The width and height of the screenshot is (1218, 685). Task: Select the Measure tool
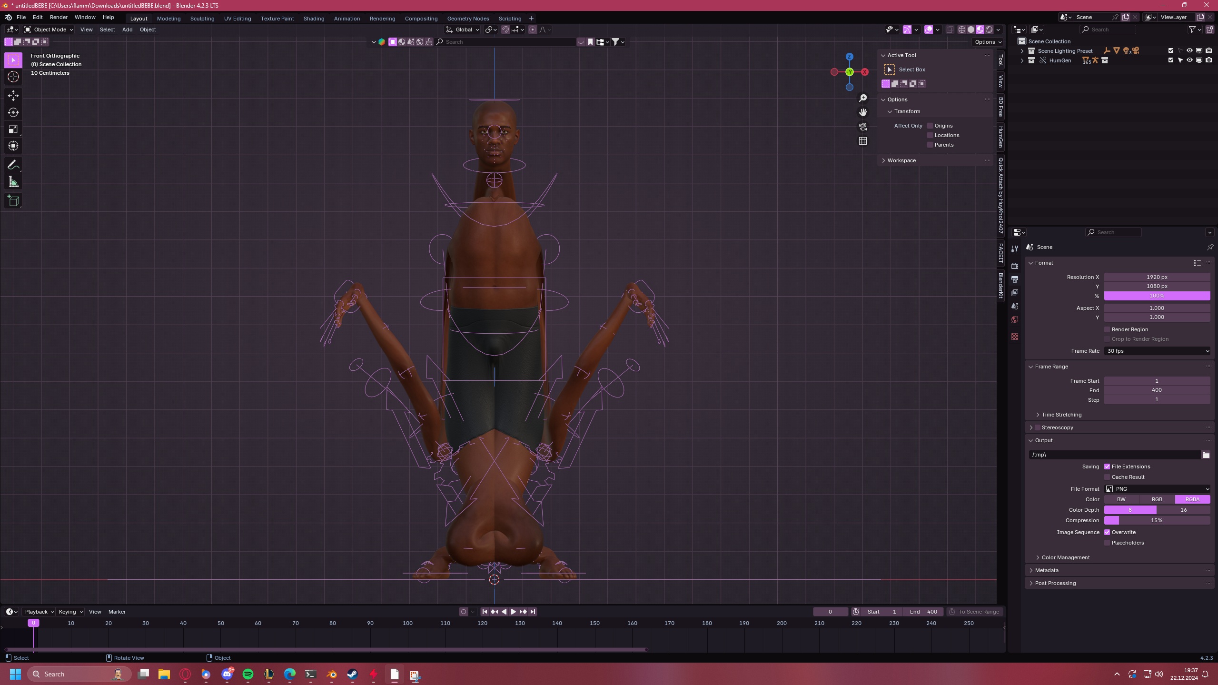click(13, 182)
